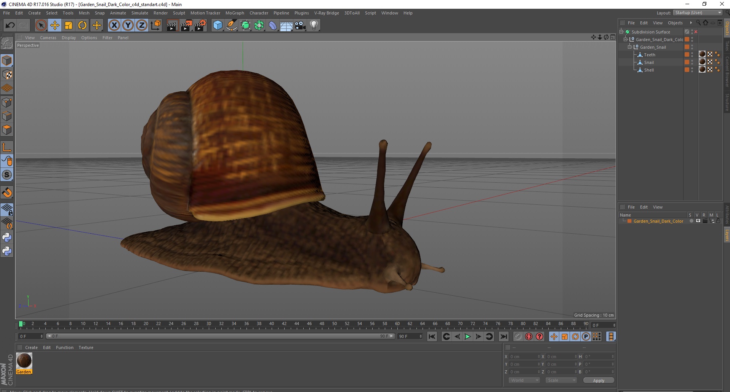Open the Camera object icon
The width and height of the screenshot is (730, 392).
[300, 25]
